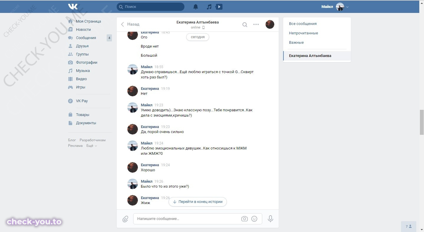Show Непрочитанные messages
Viewport: 424px width, 232px height.
[x=303, y=33]
